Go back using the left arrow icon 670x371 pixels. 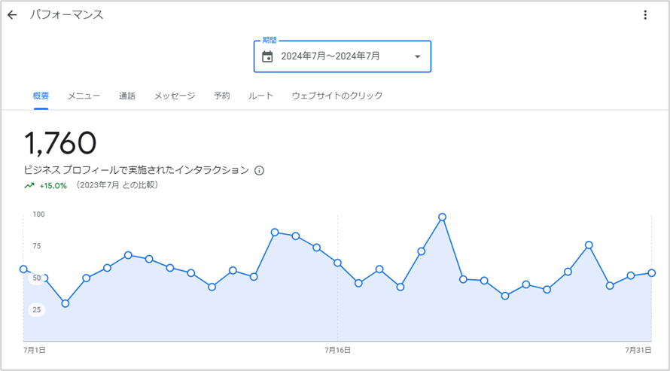tap(12, 15)
